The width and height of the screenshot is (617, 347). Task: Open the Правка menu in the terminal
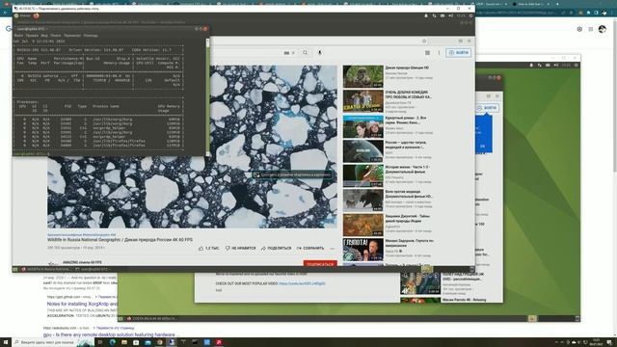(x=32, y=36)
